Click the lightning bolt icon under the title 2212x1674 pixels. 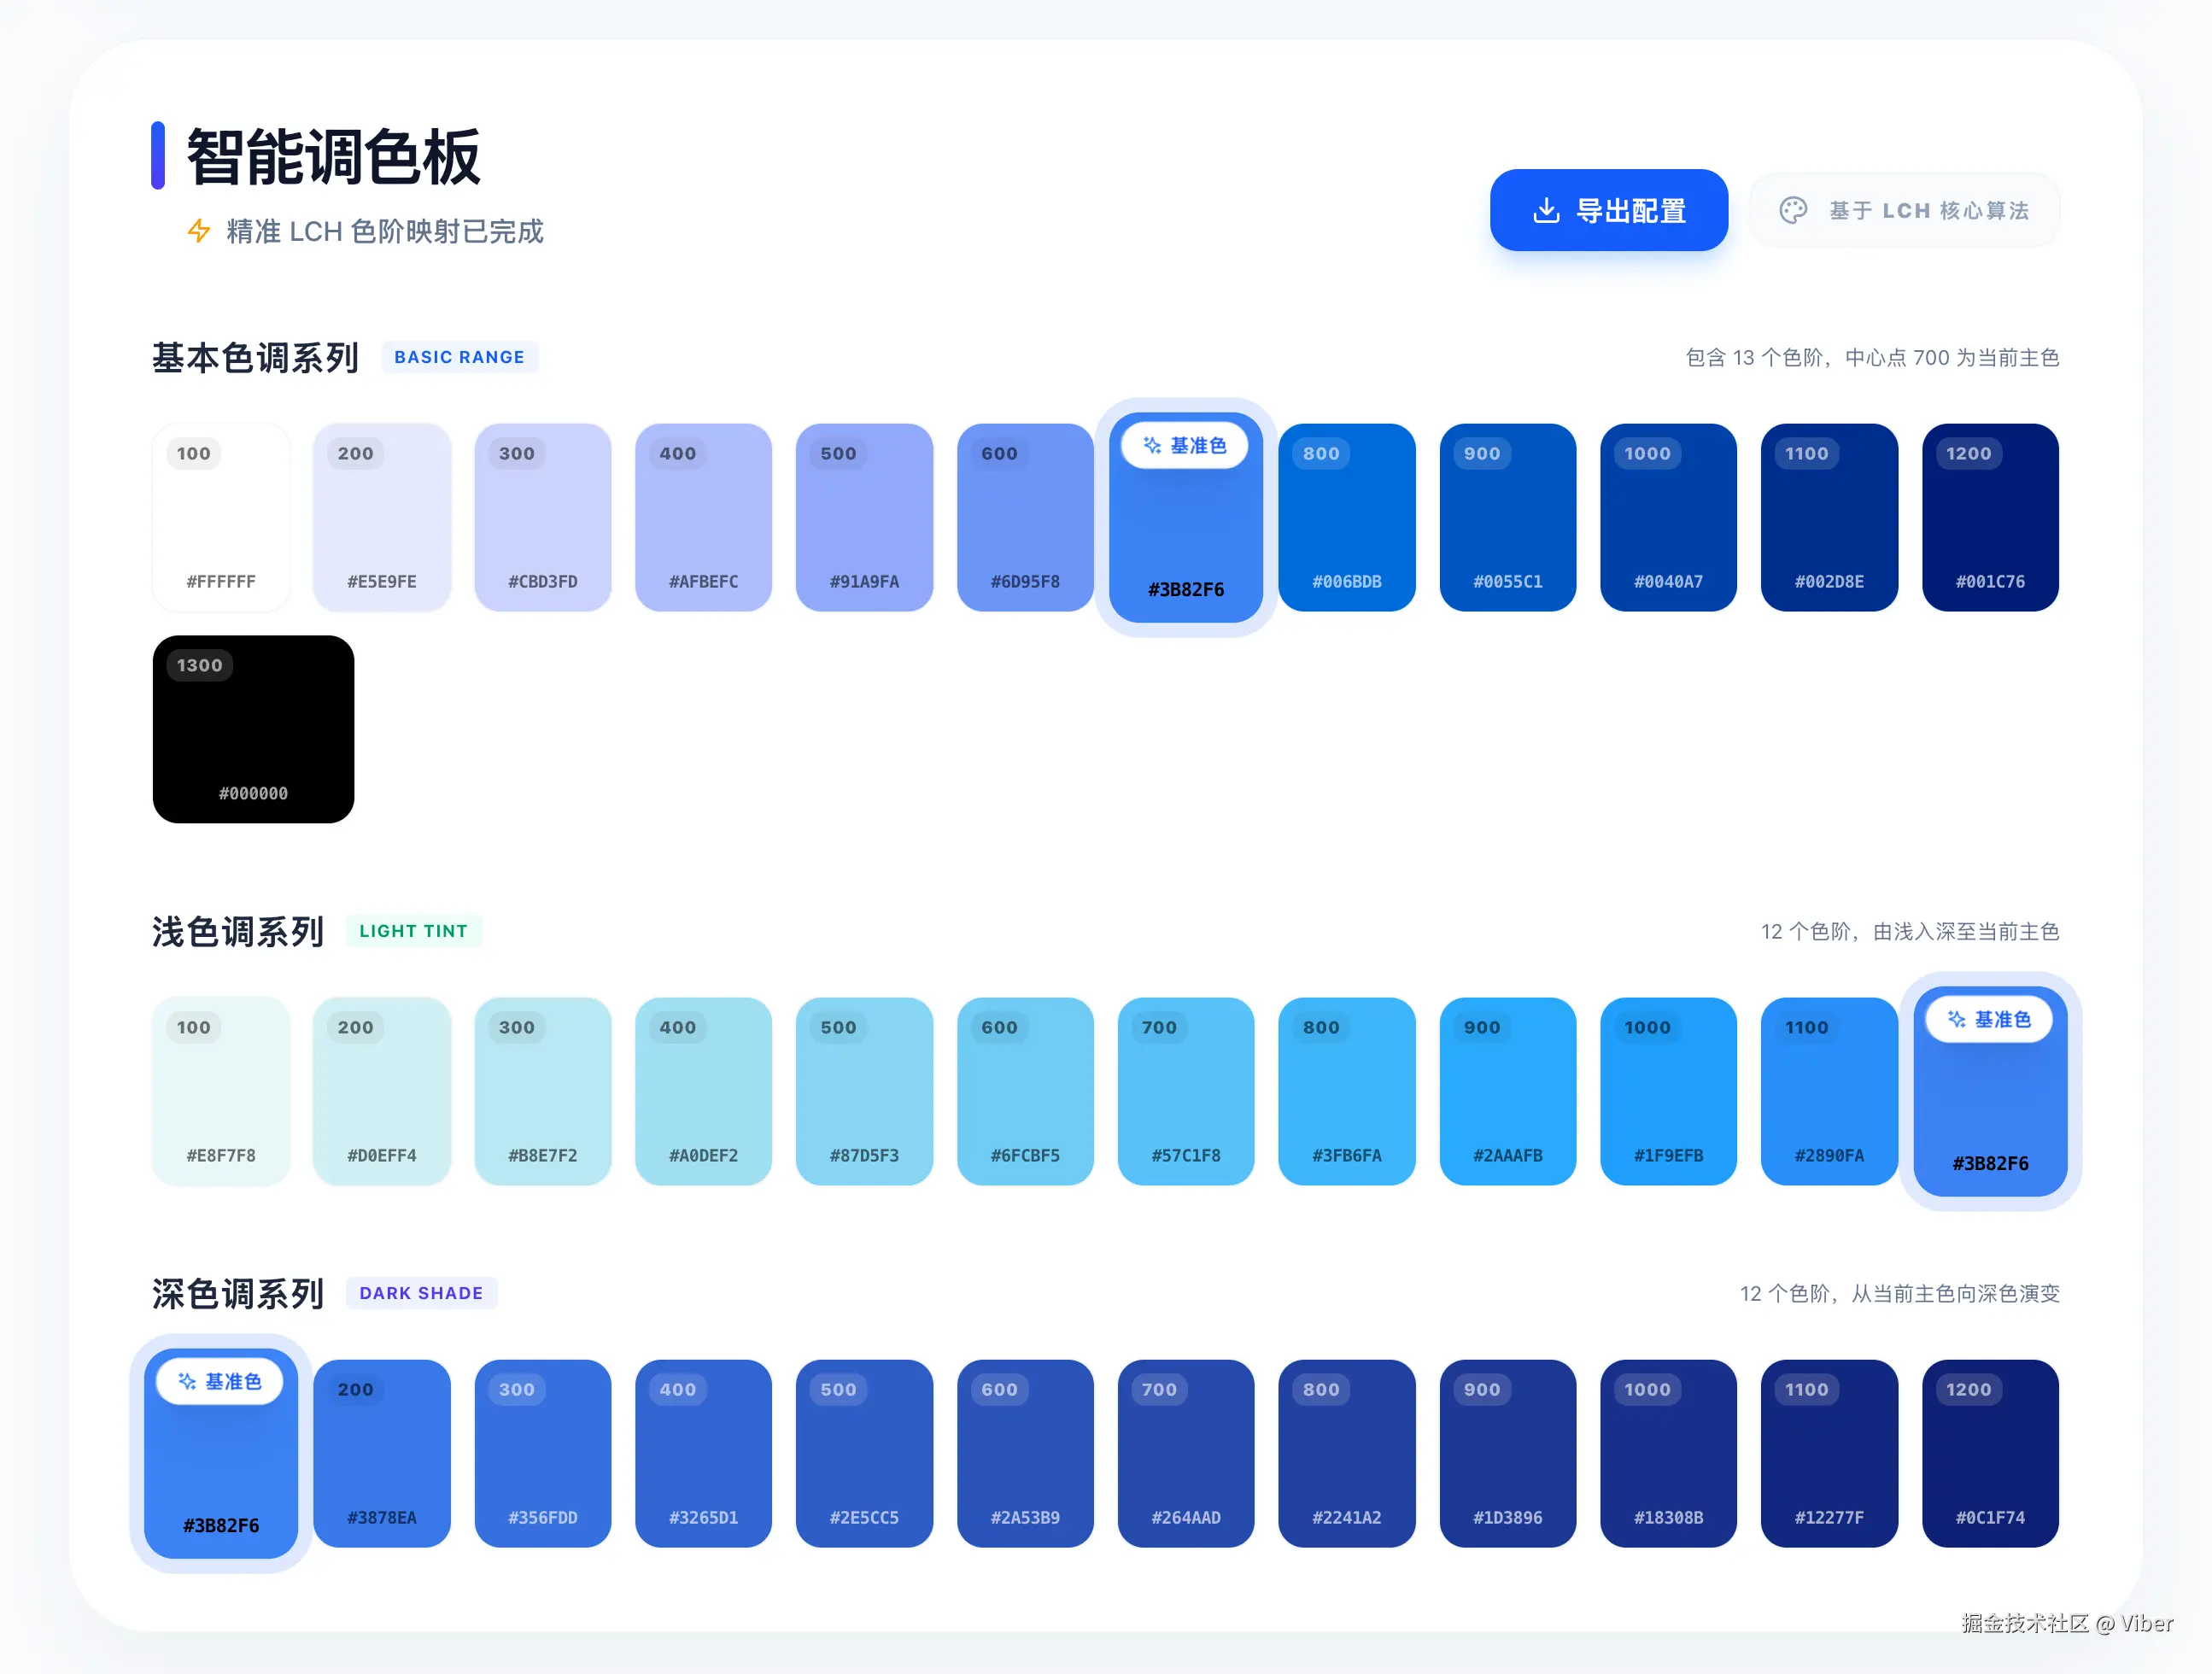point(199,231)
